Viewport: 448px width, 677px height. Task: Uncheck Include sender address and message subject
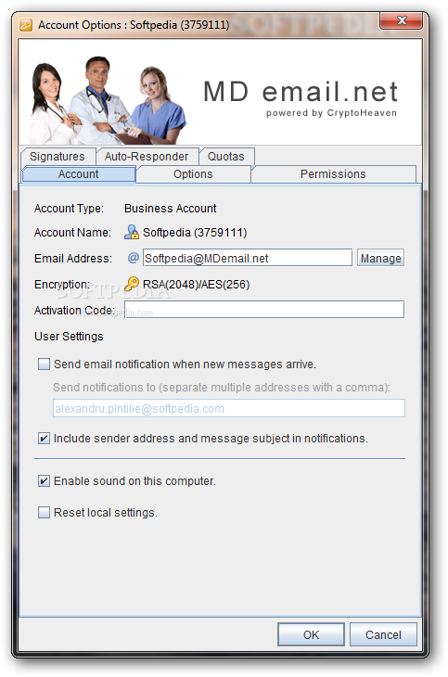(45, 439)
